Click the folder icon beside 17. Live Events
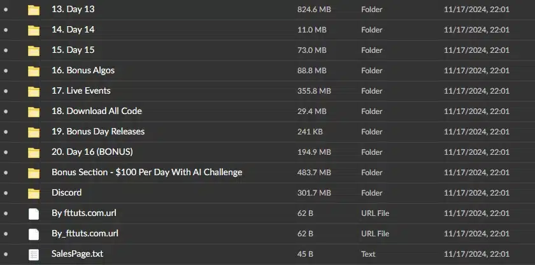This screenshot has width=535, height=265. point(33,91)
